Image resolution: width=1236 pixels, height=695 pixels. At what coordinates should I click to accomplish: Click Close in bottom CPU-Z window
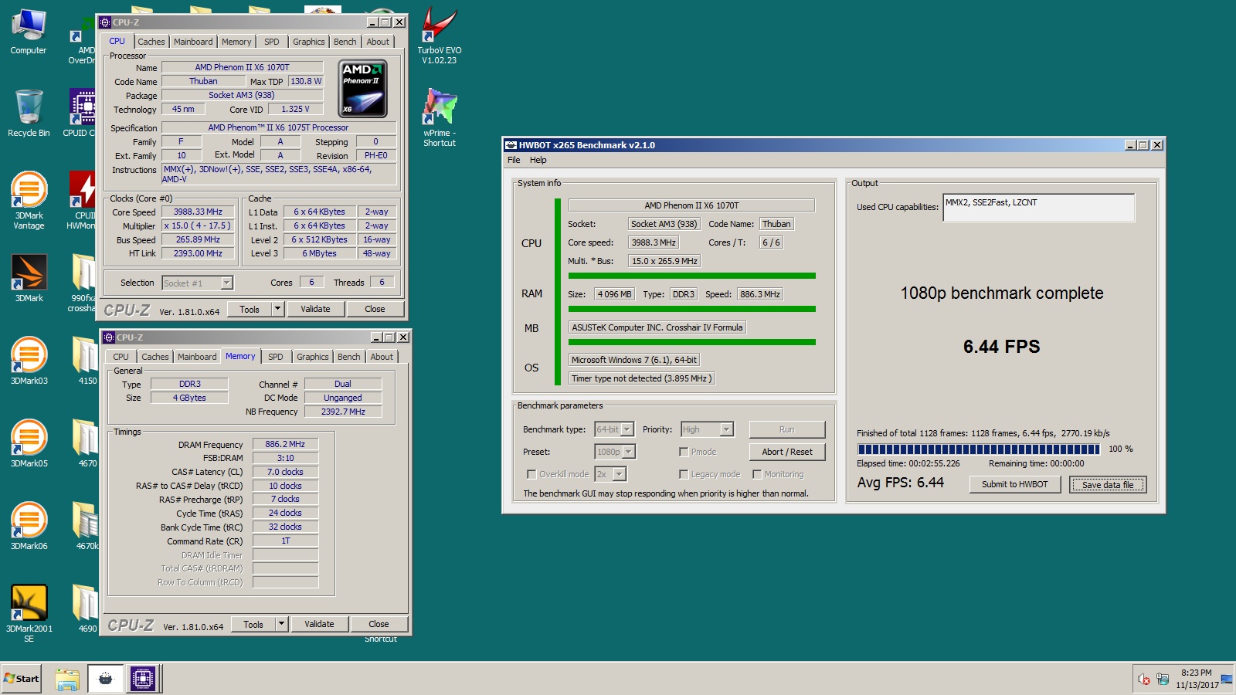click(x=379, y=624)
